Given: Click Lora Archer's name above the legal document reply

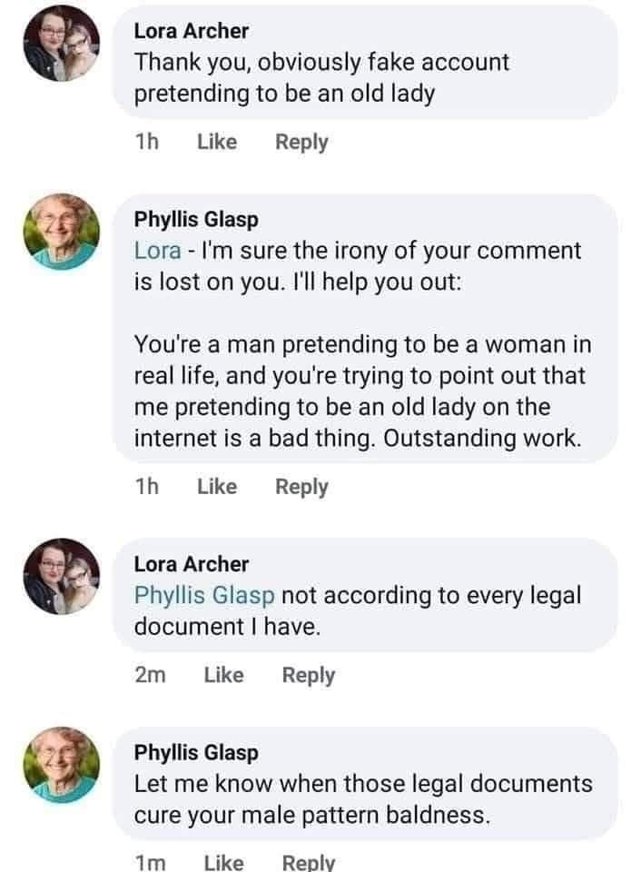Looking at the screenshot, I should click(x=191, y=564).
